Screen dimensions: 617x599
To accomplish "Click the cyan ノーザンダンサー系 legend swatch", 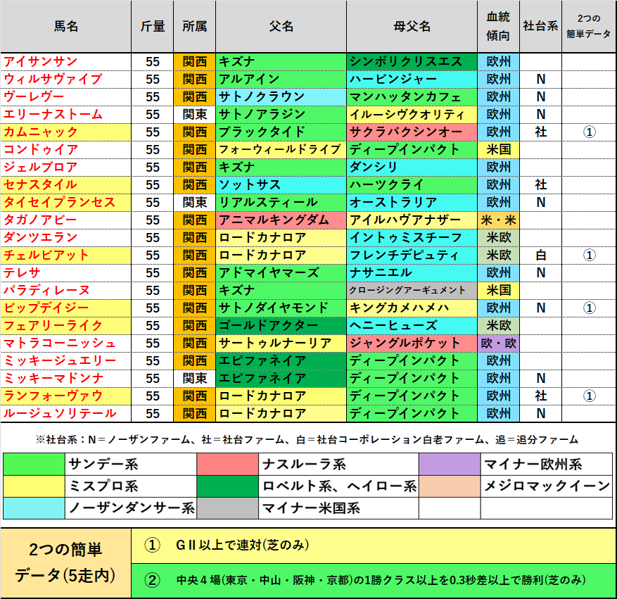I will click(34, 508).
